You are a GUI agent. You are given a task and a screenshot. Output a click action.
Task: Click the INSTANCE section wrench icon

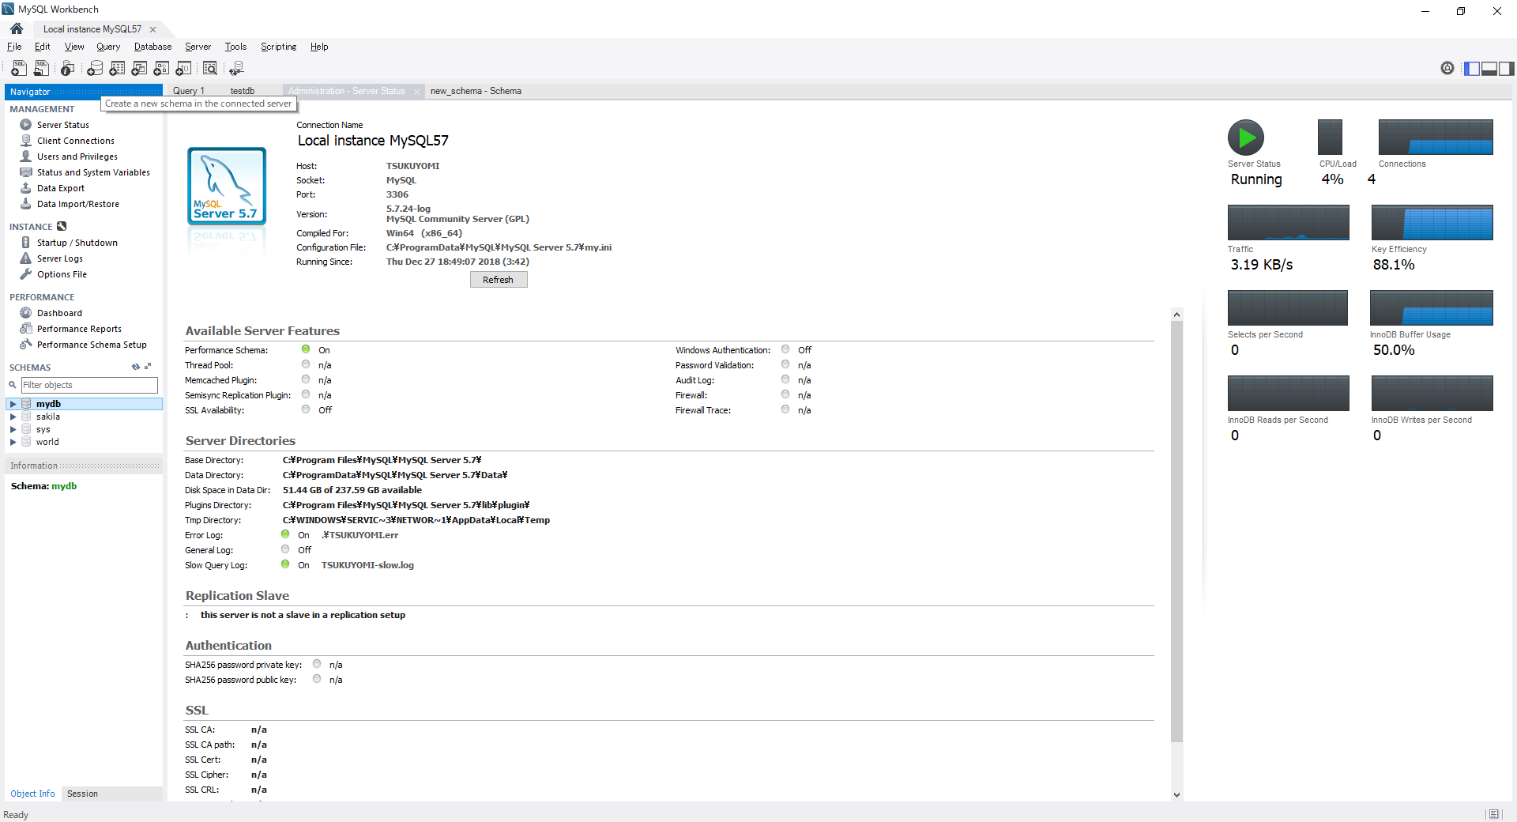[x=62, y=227]
